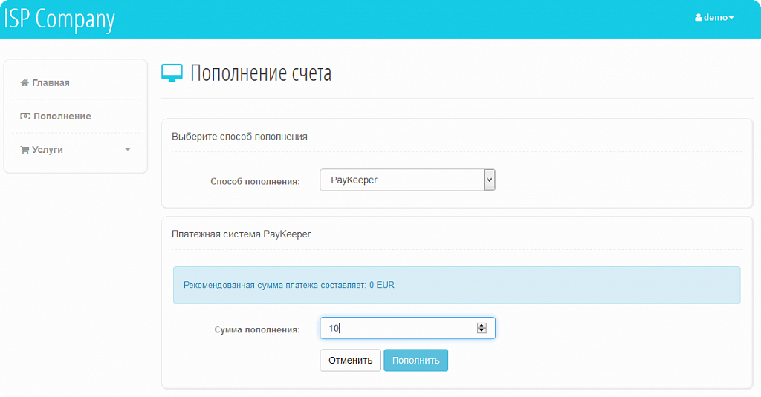Viewport: 761px width, 397px height.
Task: Go to Главная in the sidebar
Action: coord(51,83)
